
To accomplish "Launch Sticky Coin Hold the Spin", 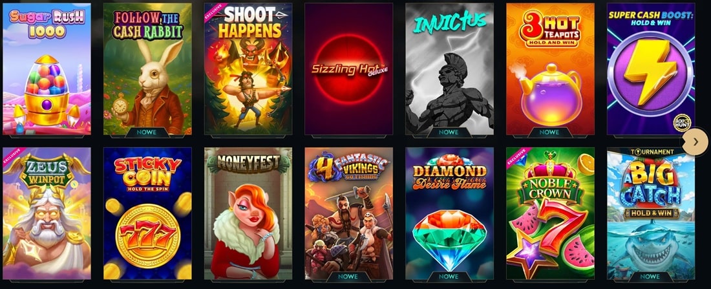I will coord(147,213).
